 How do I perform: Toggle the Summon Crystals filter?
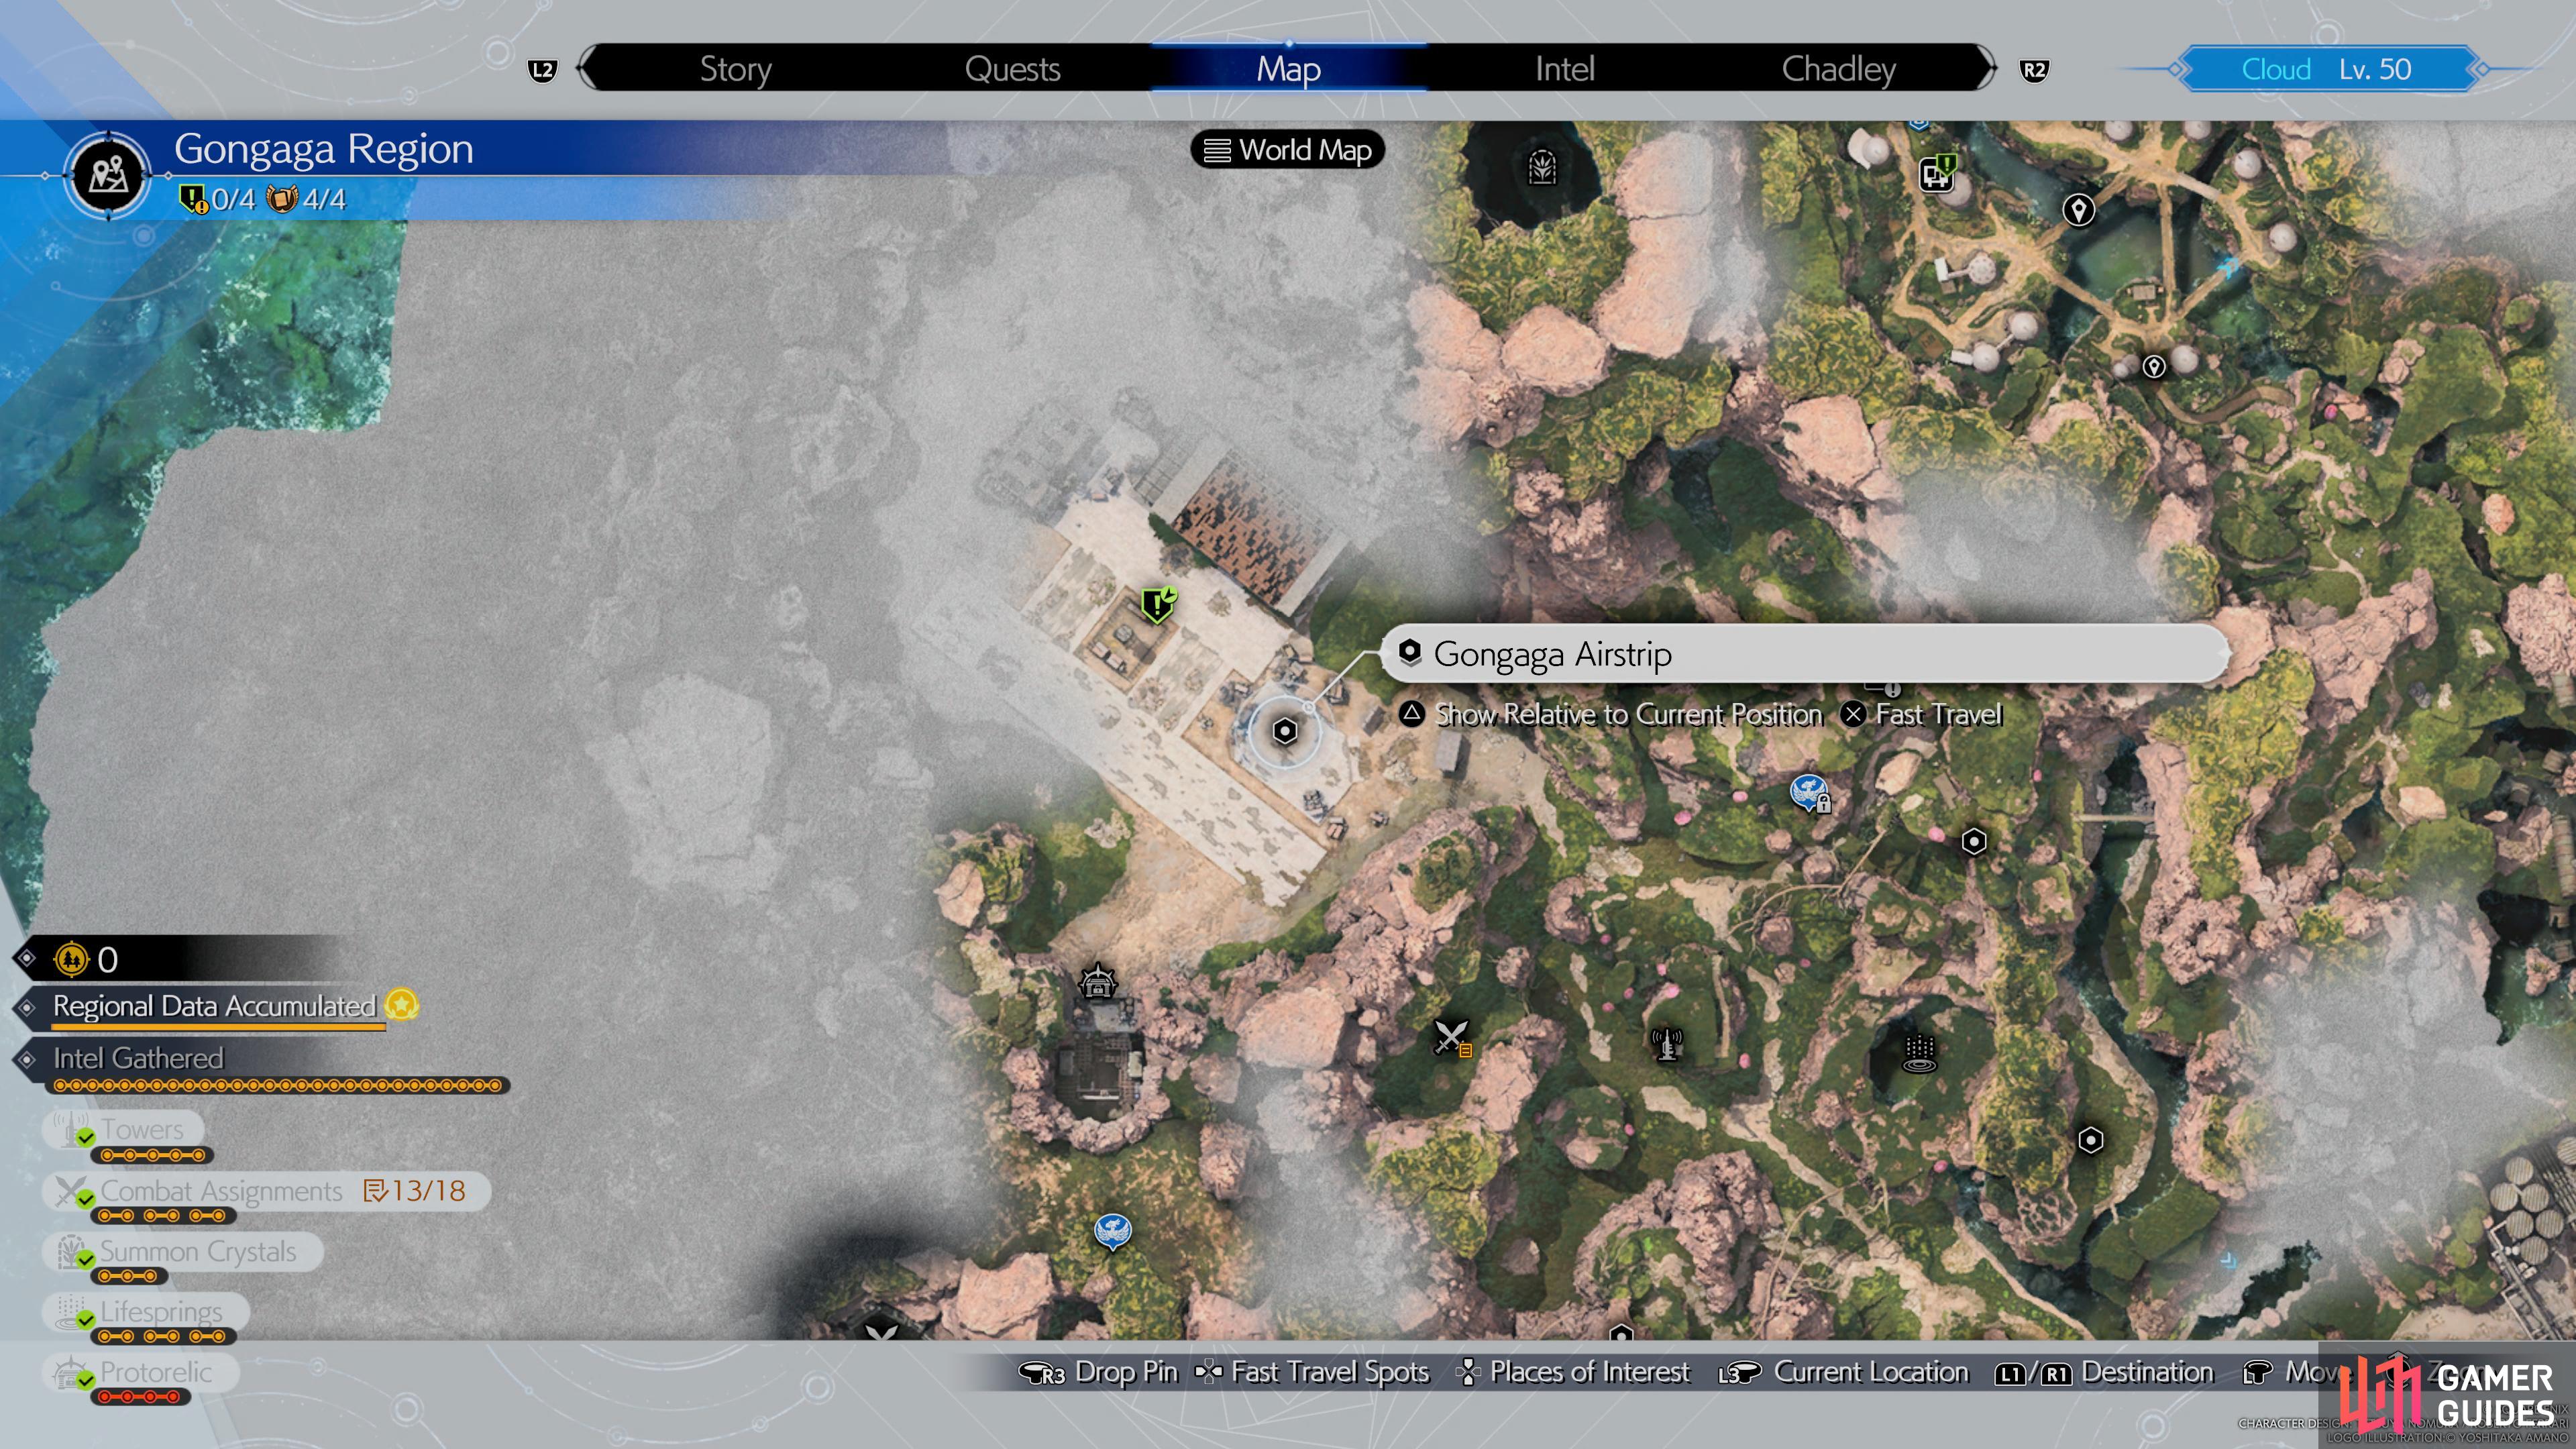(182, 1252)
